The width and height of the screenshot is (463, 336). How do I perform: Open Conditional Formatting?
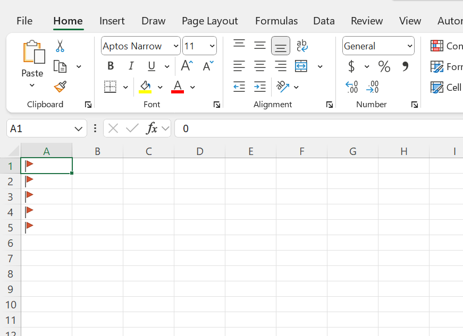click(x=446, y=46)
